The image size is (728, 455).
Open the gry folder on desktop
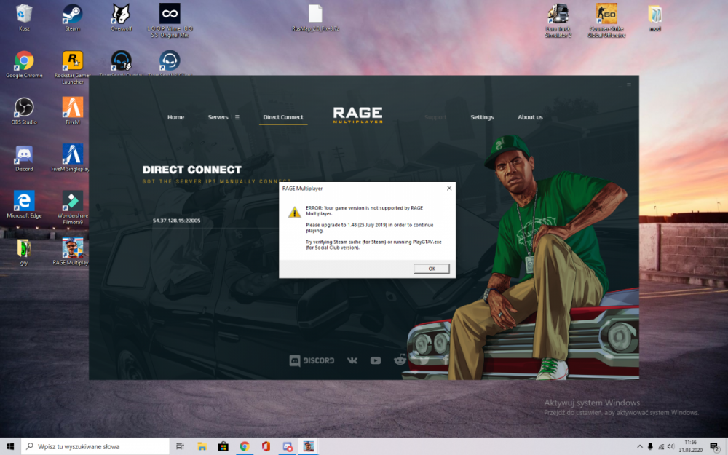(24, 252)
